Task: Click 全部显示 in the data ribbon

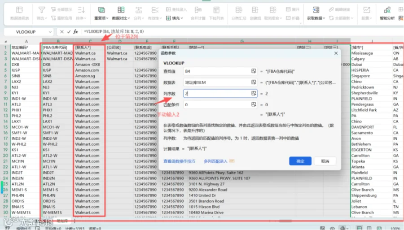Action: coord(61,9)
